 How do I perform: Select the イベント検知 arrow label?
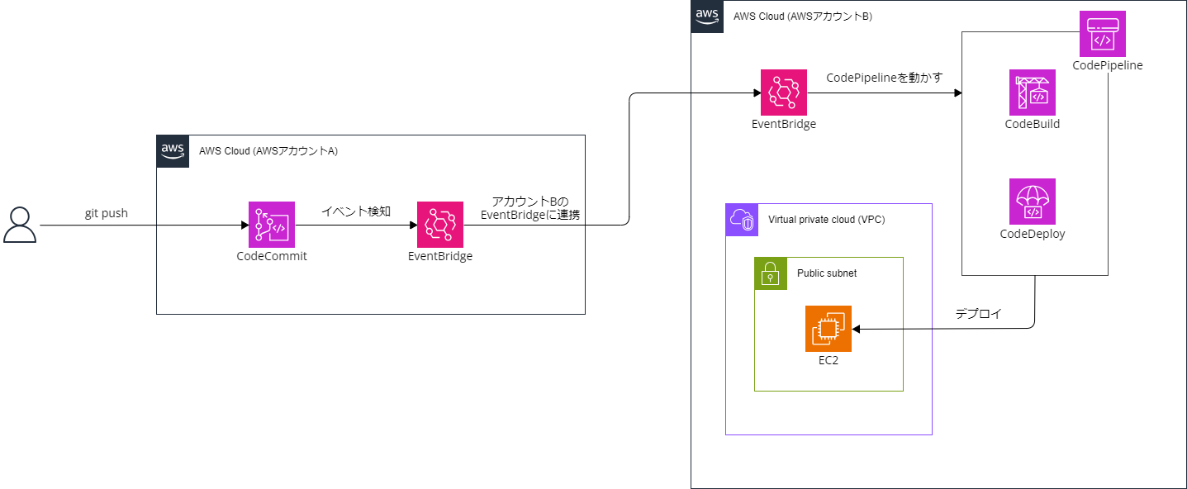tap(355, 211)
